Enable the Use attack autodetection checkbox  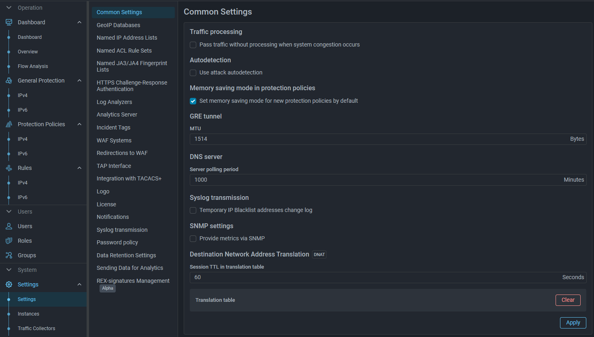[x=193, y=73]
